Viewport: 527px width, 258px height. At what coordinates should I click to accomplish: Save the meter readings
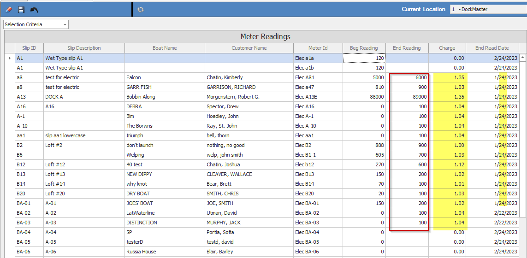click(21, 9)
